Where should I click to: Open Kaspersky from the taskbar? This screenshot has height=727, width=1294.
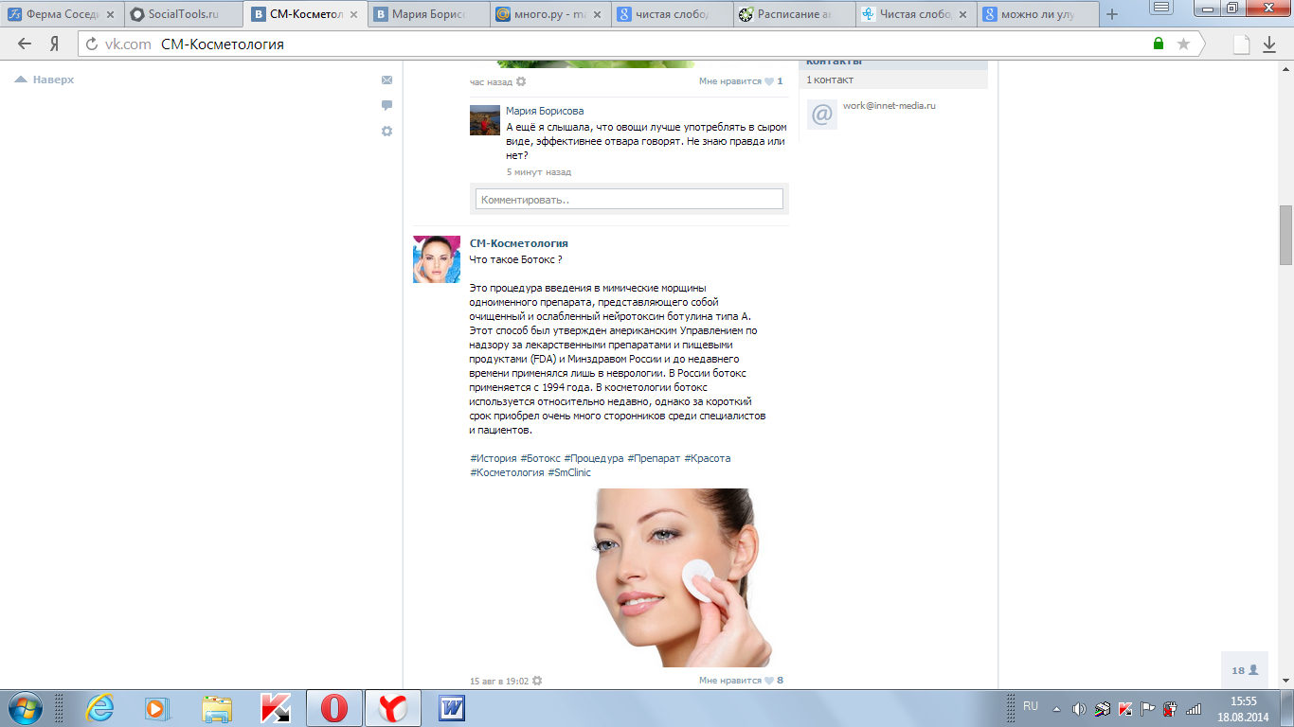click(276, 708)
